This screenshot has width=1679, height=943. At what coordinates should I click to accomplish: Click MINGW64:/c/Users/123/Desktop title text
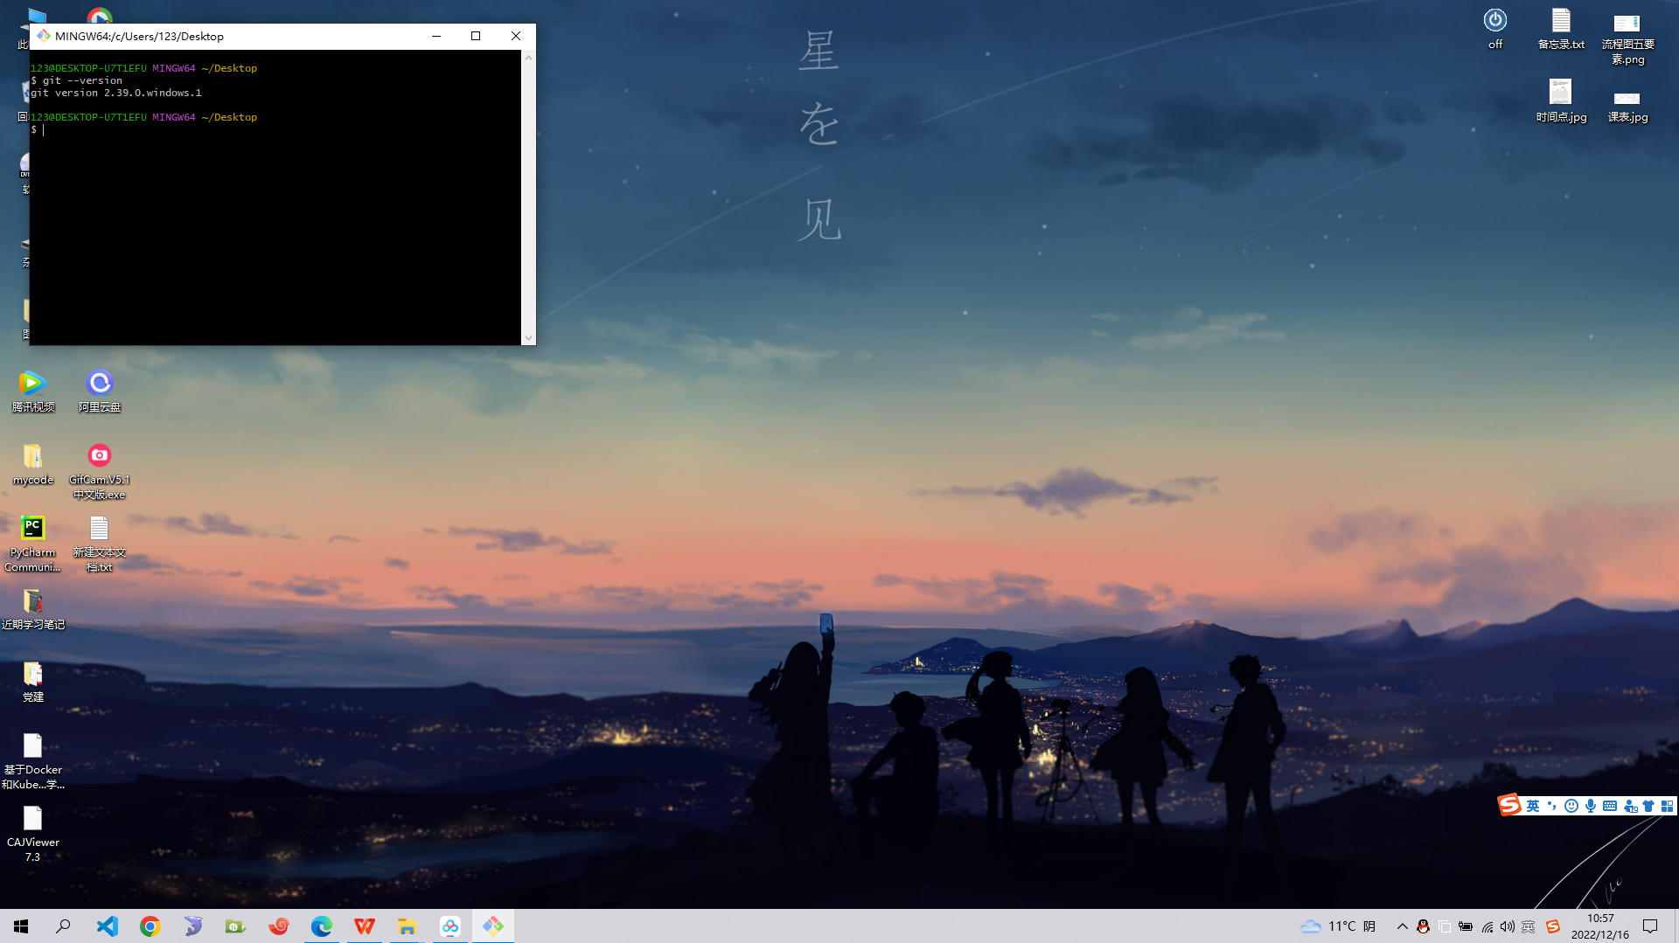[x=139, y=36]
